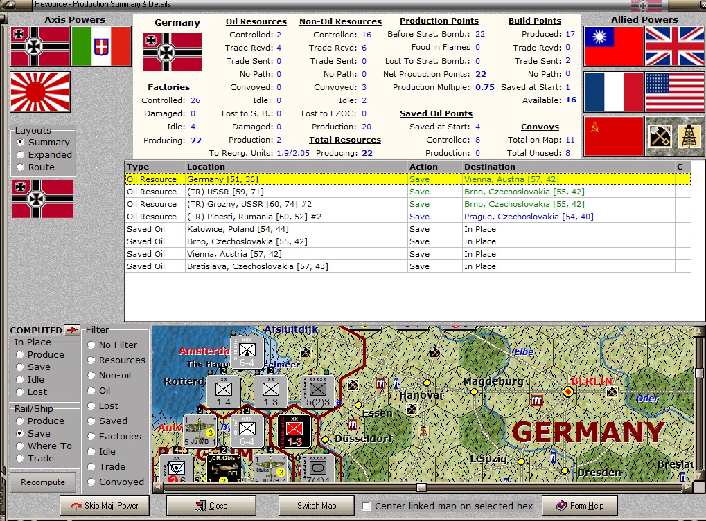706x521 pixels.
Task: Open Form Help
Action: click(580, 506)
